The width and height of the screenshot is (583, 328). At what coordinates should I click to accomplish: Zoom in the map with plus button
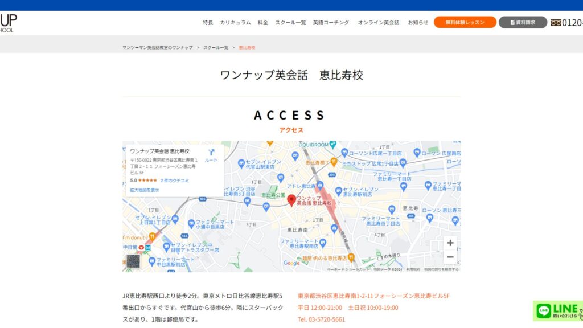(x=450, y=243)
